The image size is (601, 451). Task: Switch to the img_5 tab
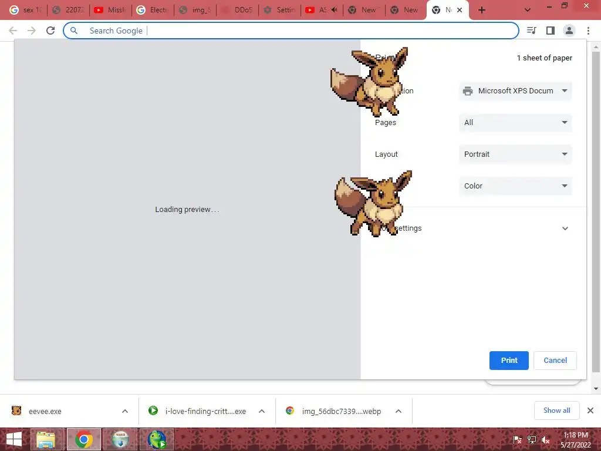[195, 10]
